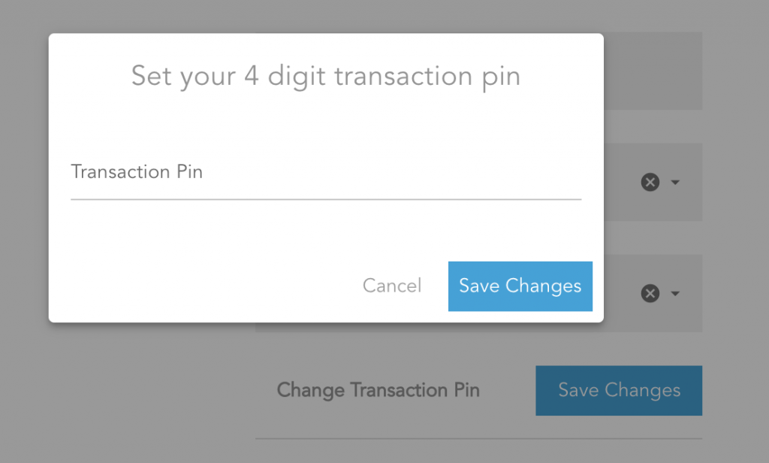Select the Change Transaction Pin label

[x=378, y=390]
